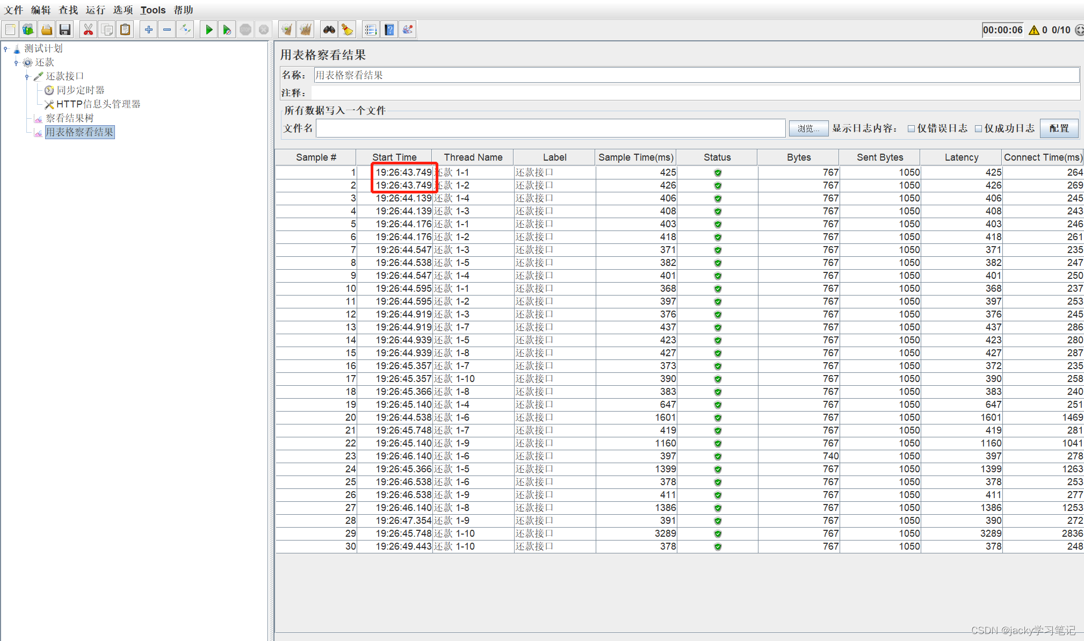The width and height of the screenshot is (1084, 641).
Task: Click the 浏览... button
Action: point(808,128)
